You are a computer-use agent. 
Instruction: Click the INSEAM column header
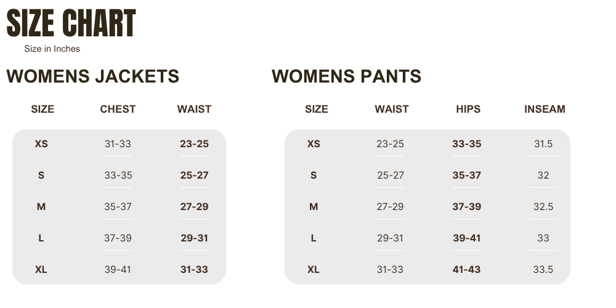[x=545, y=109]
